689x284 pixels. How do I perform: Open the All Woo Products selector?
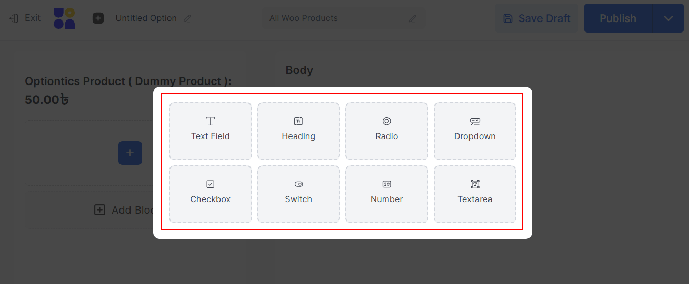pos(337,18)
